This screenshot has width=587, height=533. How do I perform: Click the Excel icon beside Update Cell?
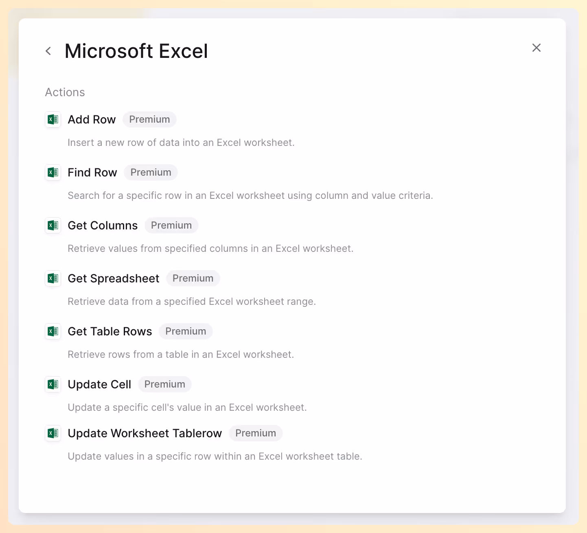pos(53,384)
